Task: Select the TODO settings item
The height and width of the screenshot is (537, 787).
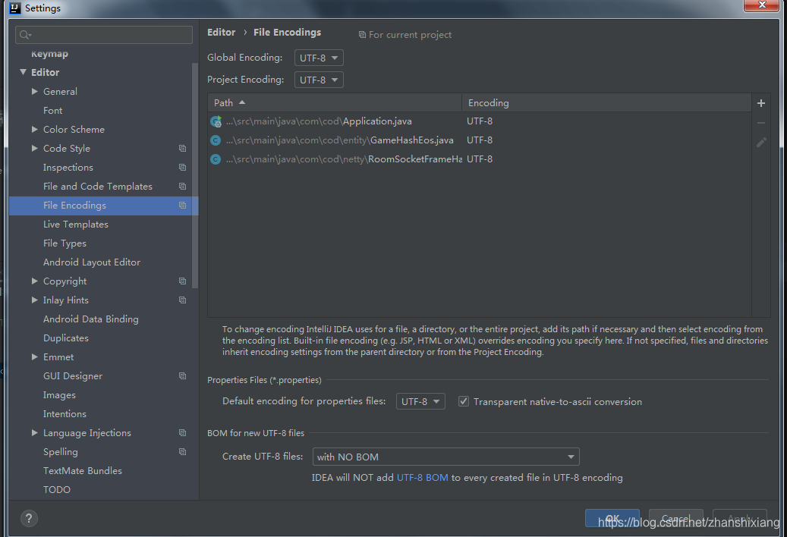Action: point(57,490)
